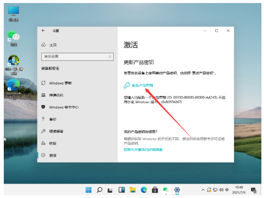Screen dimensions: 264x198
Task: Select 传递优化 (Delivery Optimization) in the sidebar
Action: [56, 95]
